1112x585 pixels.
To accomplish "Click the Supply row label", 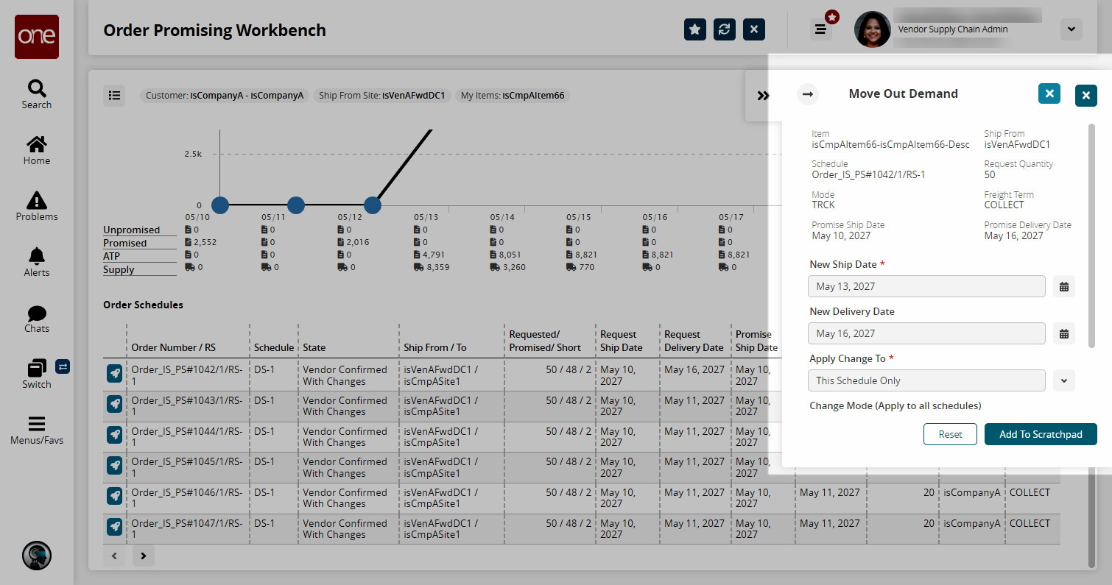I will [x=119, y=269].
